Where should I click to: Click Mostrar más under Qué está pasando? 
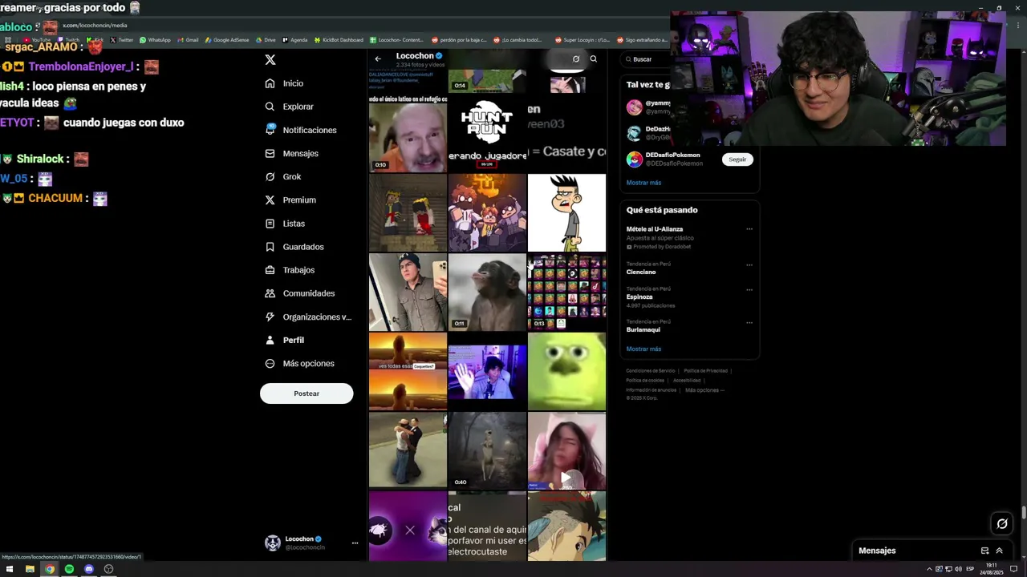click(643, 349)
